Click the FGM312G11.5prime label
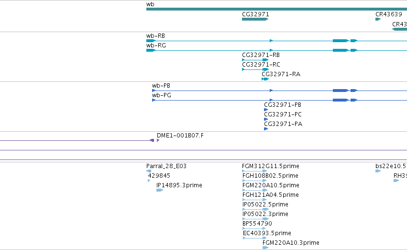407x250 pixels. [271, 166]
